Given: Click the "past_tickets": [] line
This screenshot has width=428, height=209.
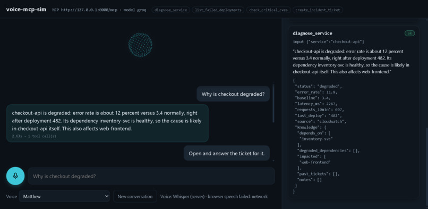Looking at the screenshot, I should (318, 174).
